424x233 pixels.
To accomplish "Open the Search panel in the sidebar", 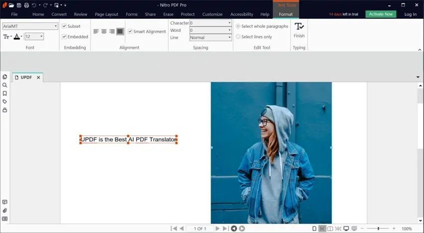I will (5, 85).
